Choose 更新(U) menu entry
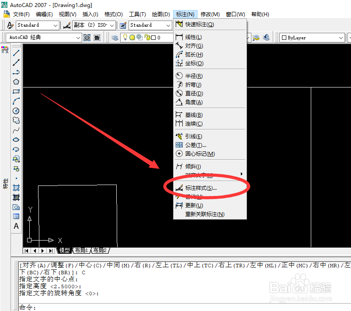 tap(210, 206)
